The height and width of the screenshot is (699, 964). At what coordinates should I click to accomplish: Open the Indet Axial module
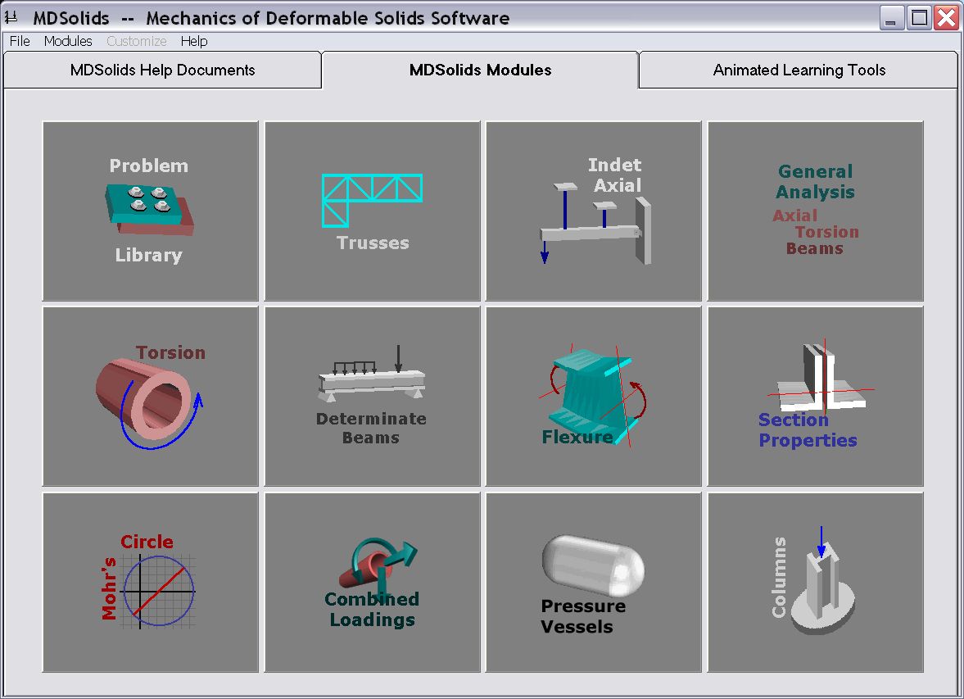594,211
